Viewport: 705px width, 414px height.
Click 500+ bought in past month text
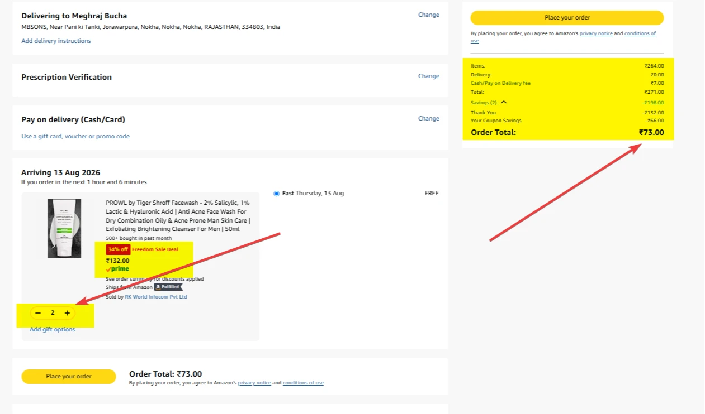pyautogui.click(x=139, y=238)
